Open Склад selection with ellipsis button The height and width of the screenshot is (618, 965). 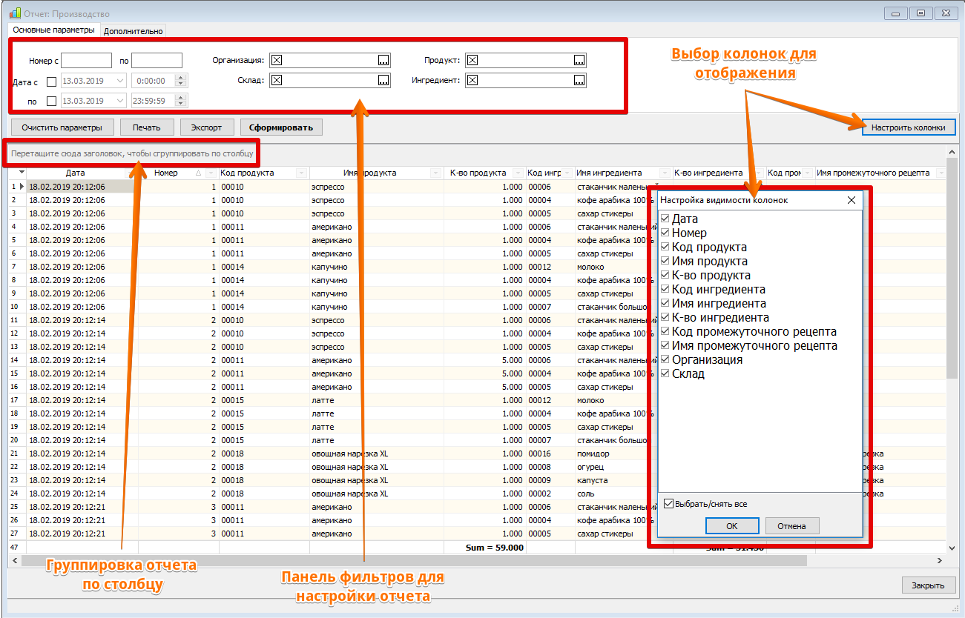click(x=383, y=80)
